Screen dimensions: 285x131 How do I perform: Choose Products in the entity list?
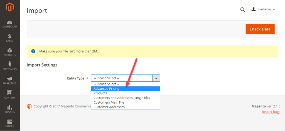point(100,93)
